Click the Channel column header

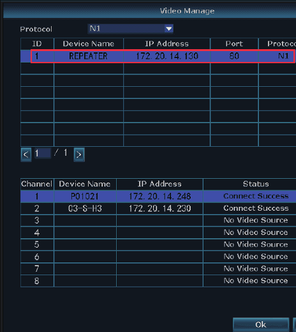37,184
